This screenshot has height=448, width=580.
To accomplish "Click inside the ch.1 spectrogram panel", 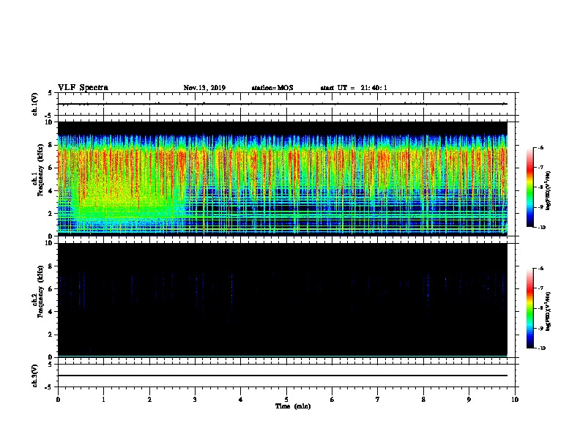I will click(283, 179).
